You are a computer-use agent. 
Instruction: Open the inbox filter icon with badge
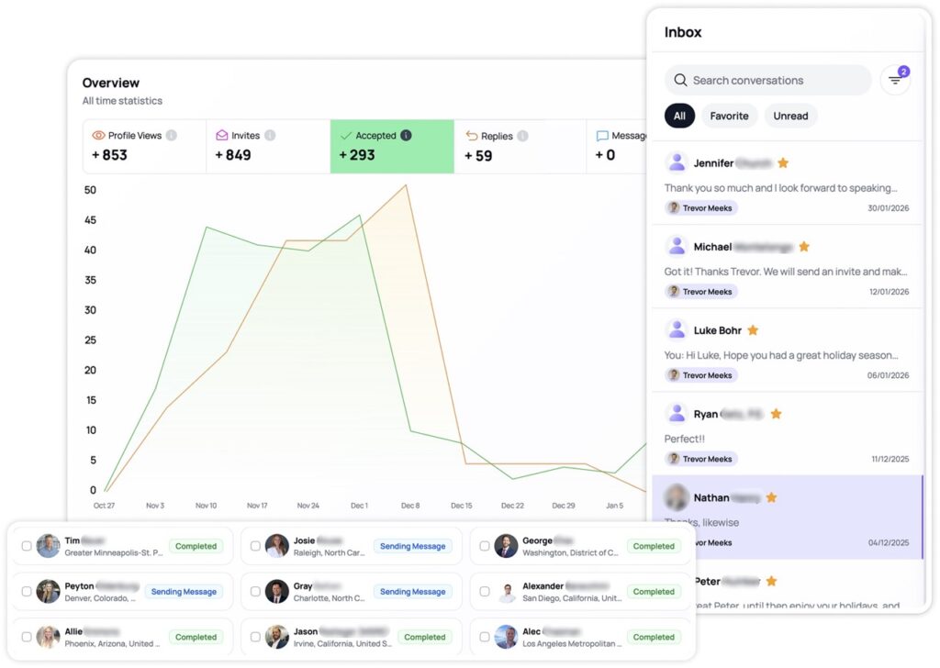[894, 81]
